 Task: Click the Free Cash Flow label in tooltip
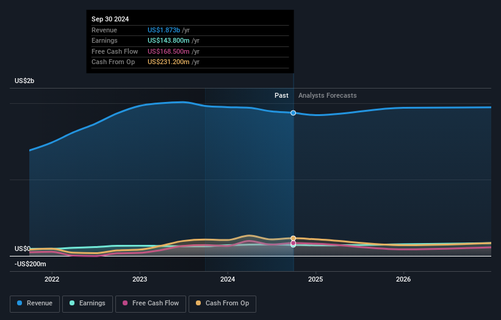click(115, 51)
